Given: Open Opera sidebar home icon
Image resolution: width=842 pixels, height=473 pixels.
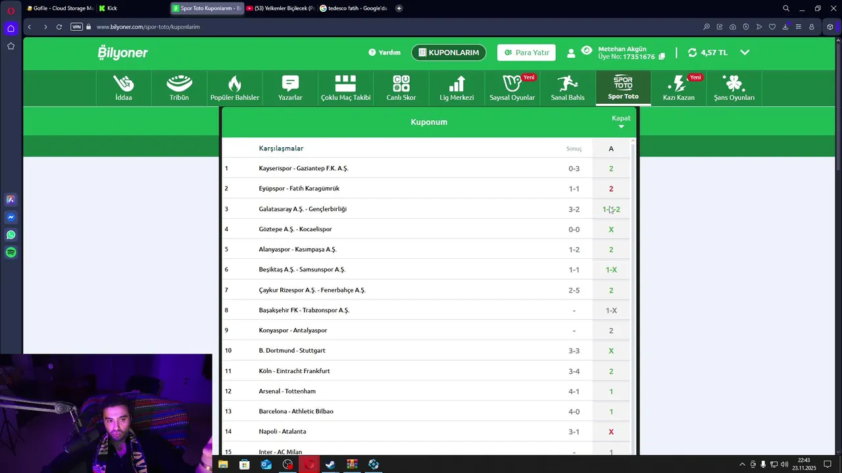Looking at the screenshot, I should [x=11, y=28].
